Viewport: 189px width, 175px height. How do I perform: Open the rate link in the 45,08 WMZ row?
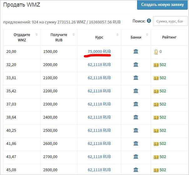click(99, 170)
